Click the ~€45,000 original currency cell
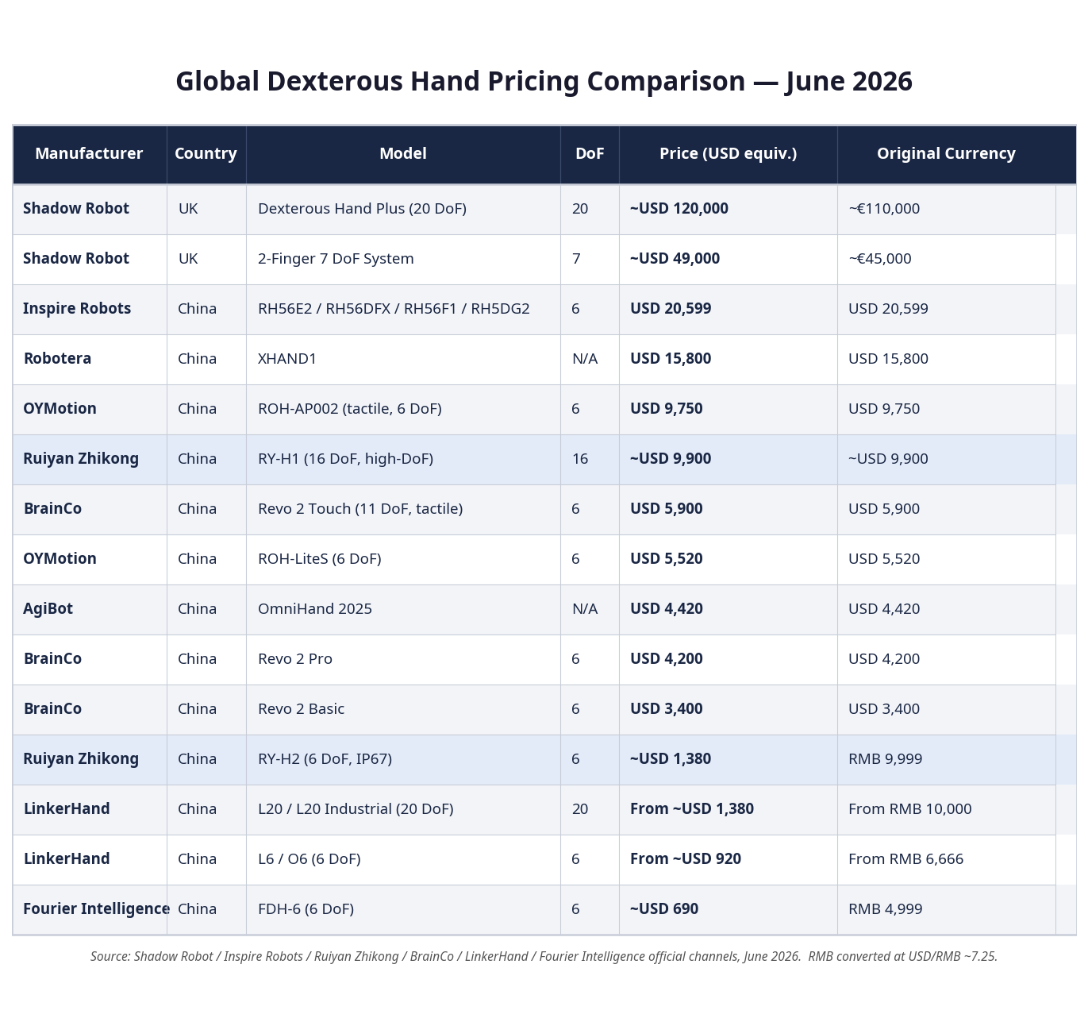 946,259
